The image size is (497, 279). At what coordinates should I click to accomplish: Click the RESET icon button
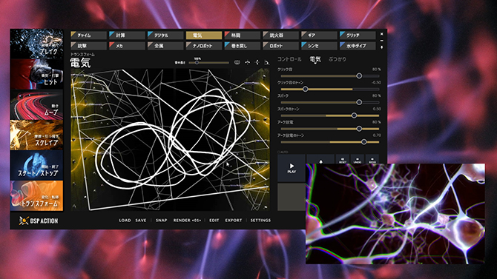point(342,159)
